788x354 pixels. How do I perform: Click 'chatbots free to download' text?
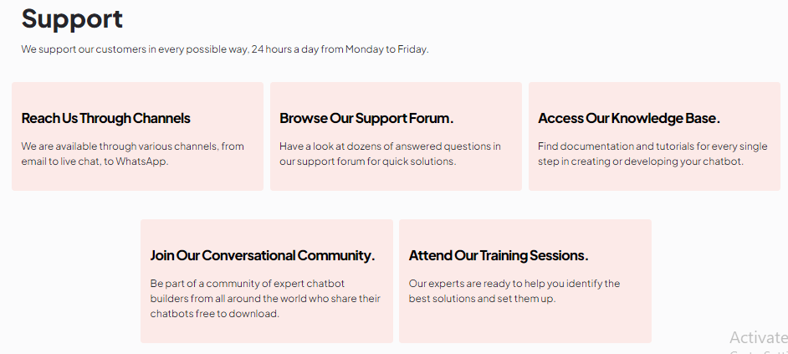pos(215,314)
